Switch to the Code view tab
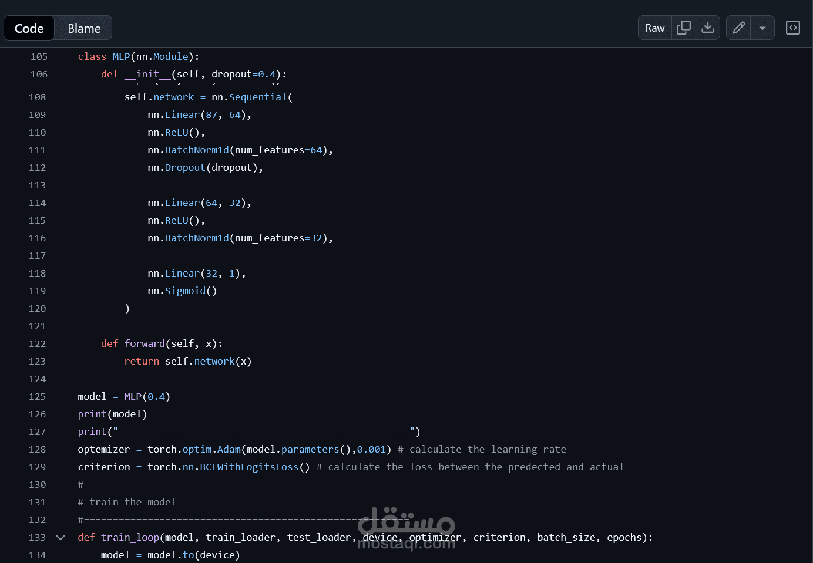This screenshot has width=813, height=563. click(x=29, y=28)
